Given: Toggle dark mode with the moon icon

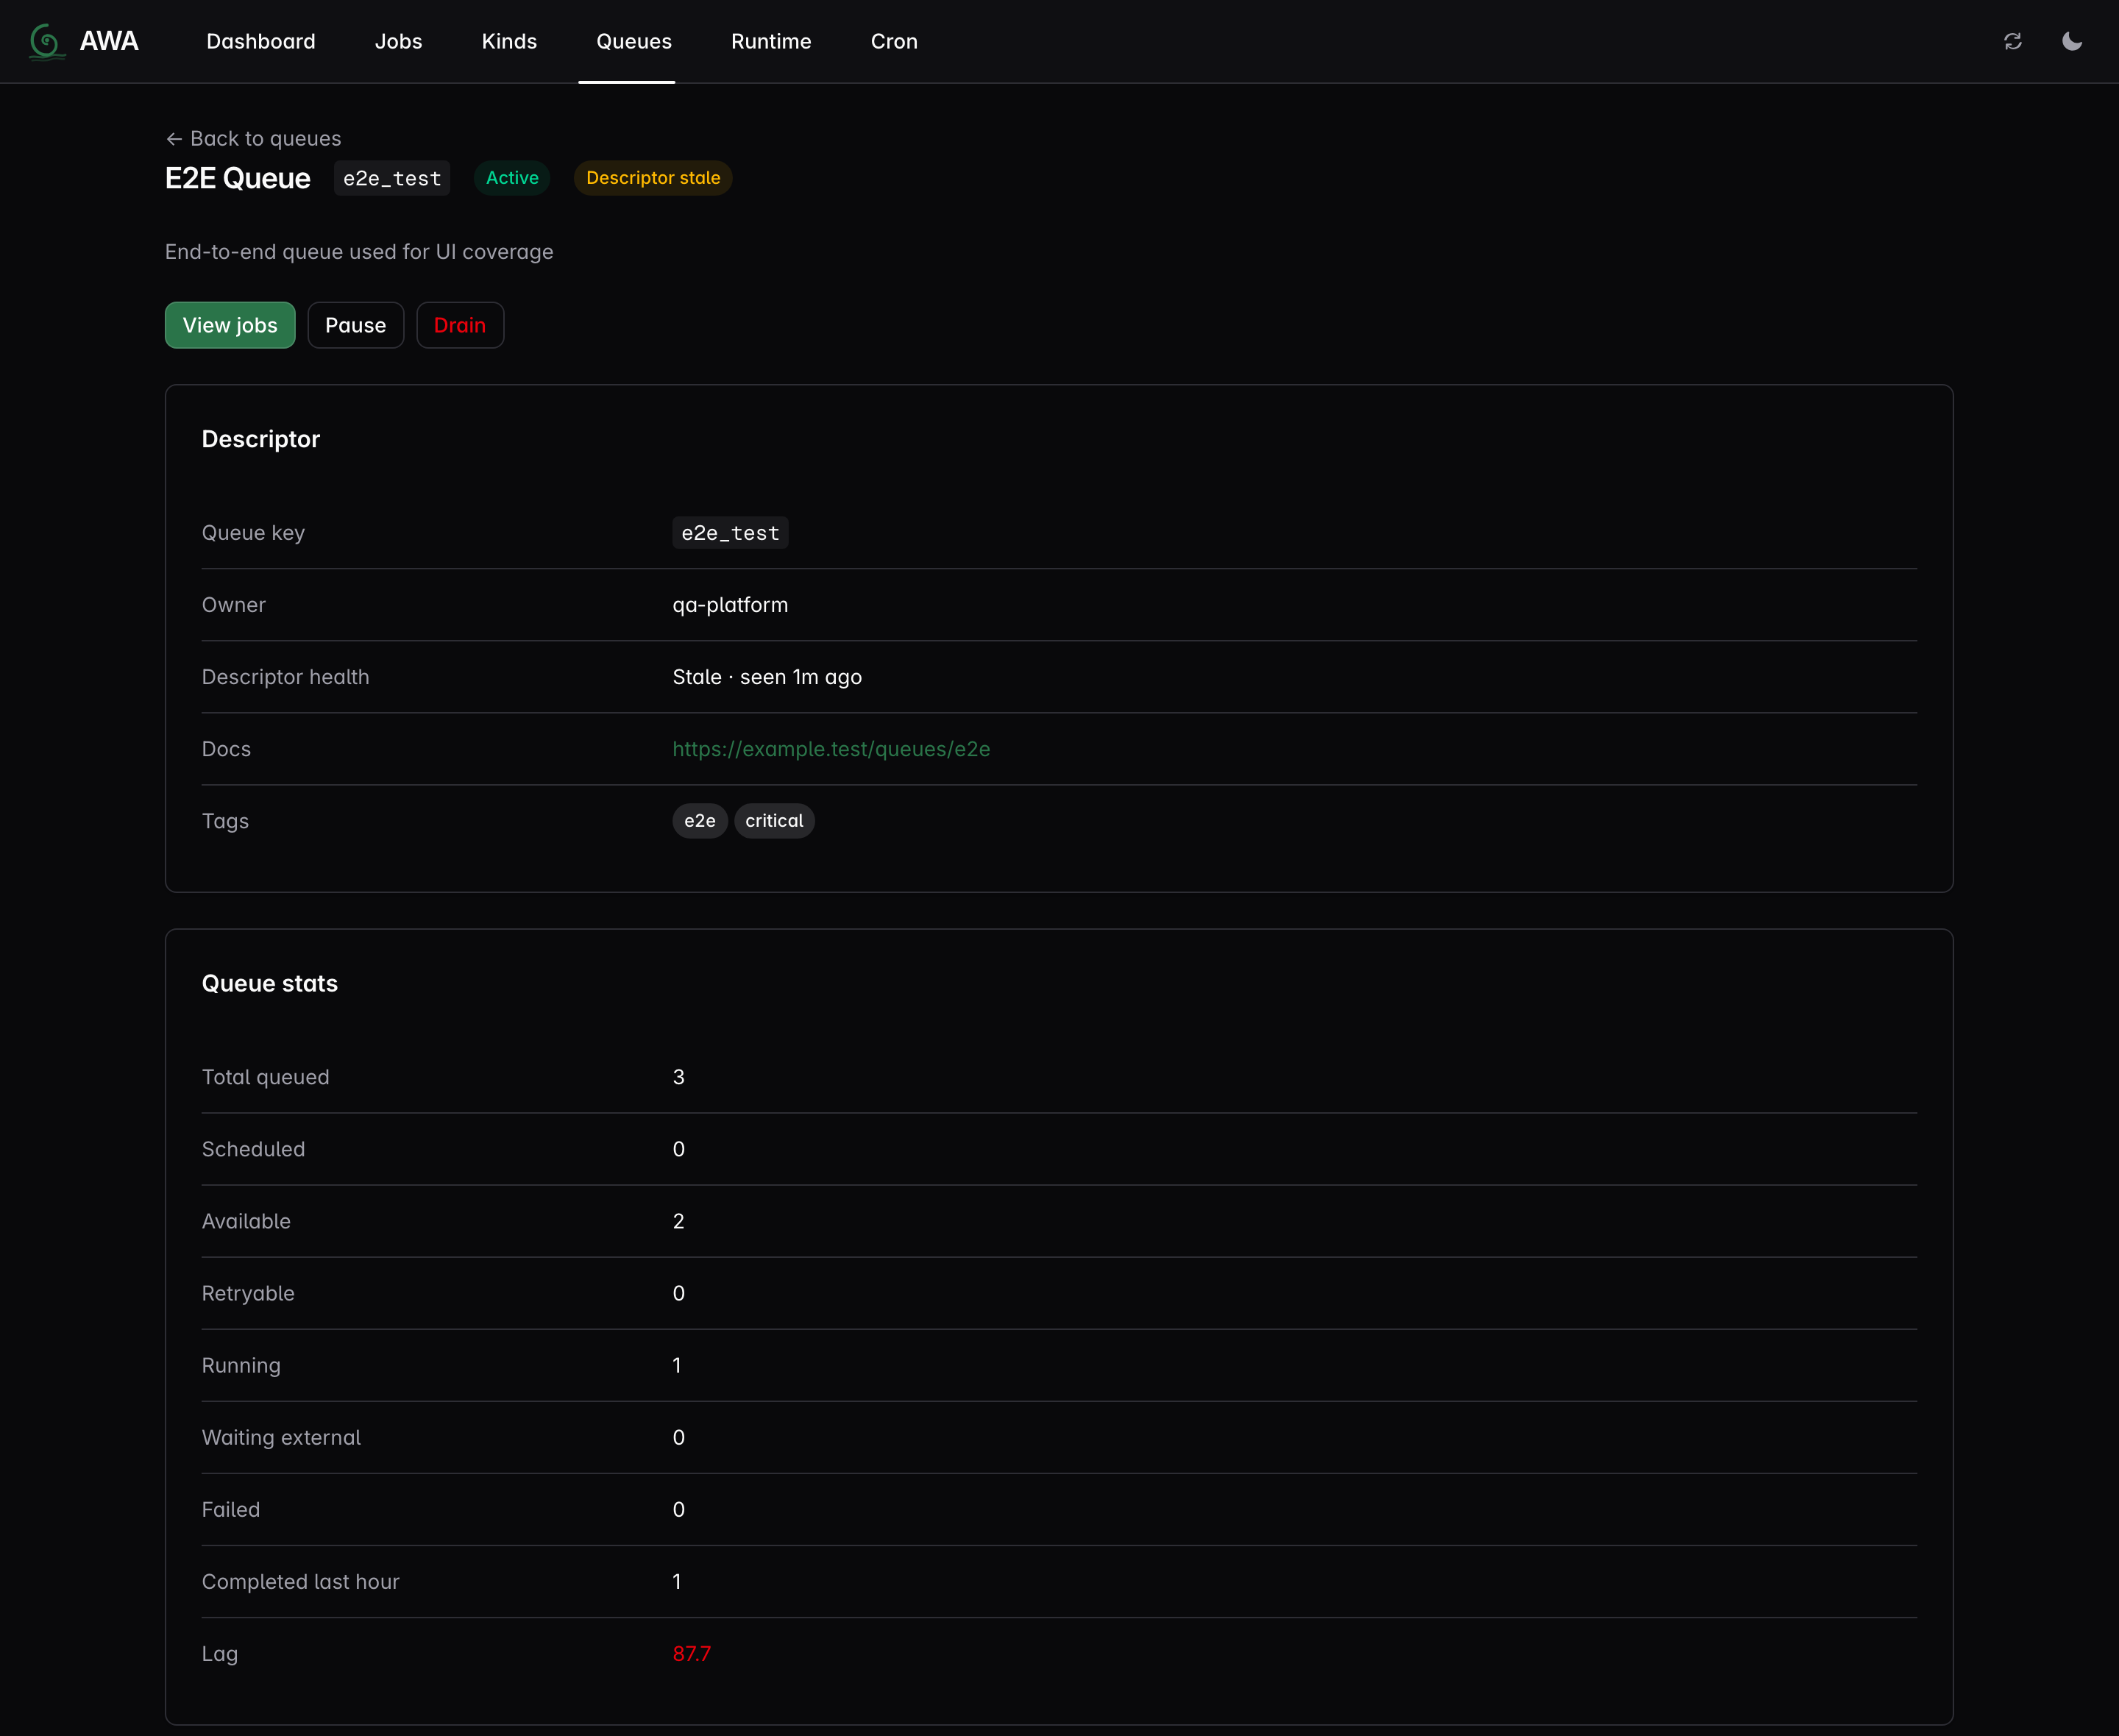Looking at the screenshot, I should click(2072, 41).
